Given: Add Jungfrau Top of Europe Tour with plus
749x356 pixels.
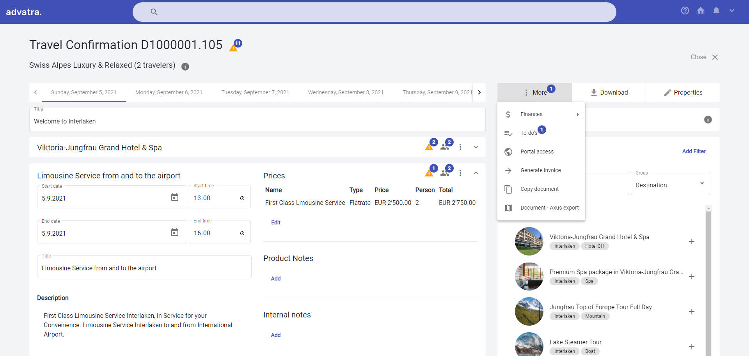Looking at the screenshot, I should point(692,312).
